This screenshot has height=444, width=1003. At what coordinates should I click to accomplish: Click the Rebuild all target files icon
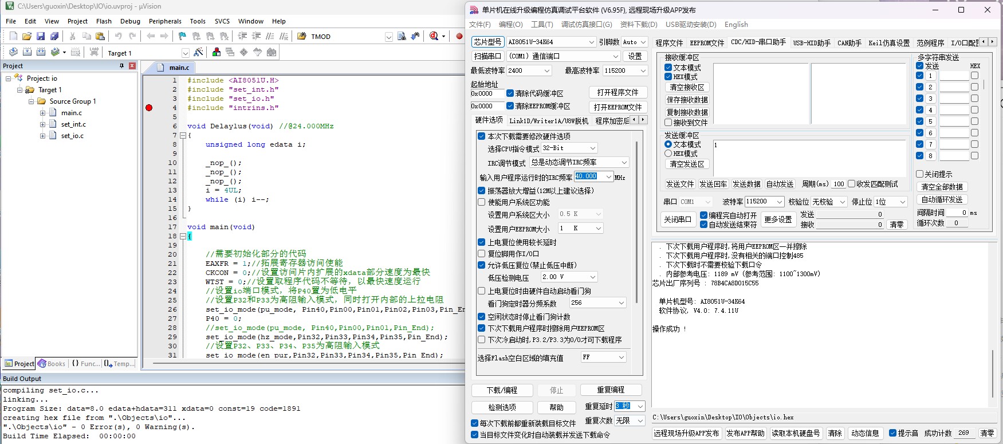coord(41,52)
